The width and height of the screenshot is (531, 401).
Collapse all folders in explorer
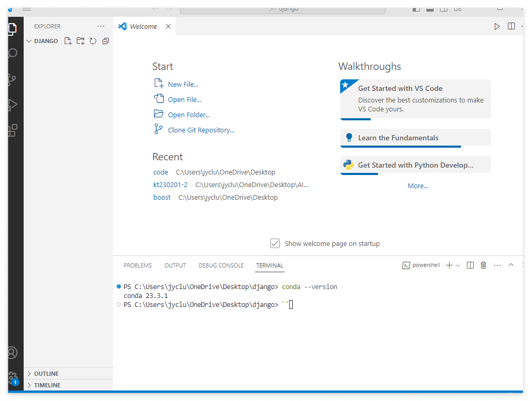click(x=106, y=41)
